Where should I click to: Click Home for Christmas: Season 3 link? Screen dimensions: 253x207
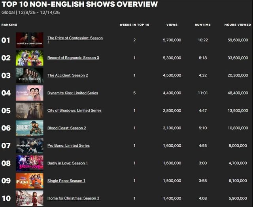[73, 198]
